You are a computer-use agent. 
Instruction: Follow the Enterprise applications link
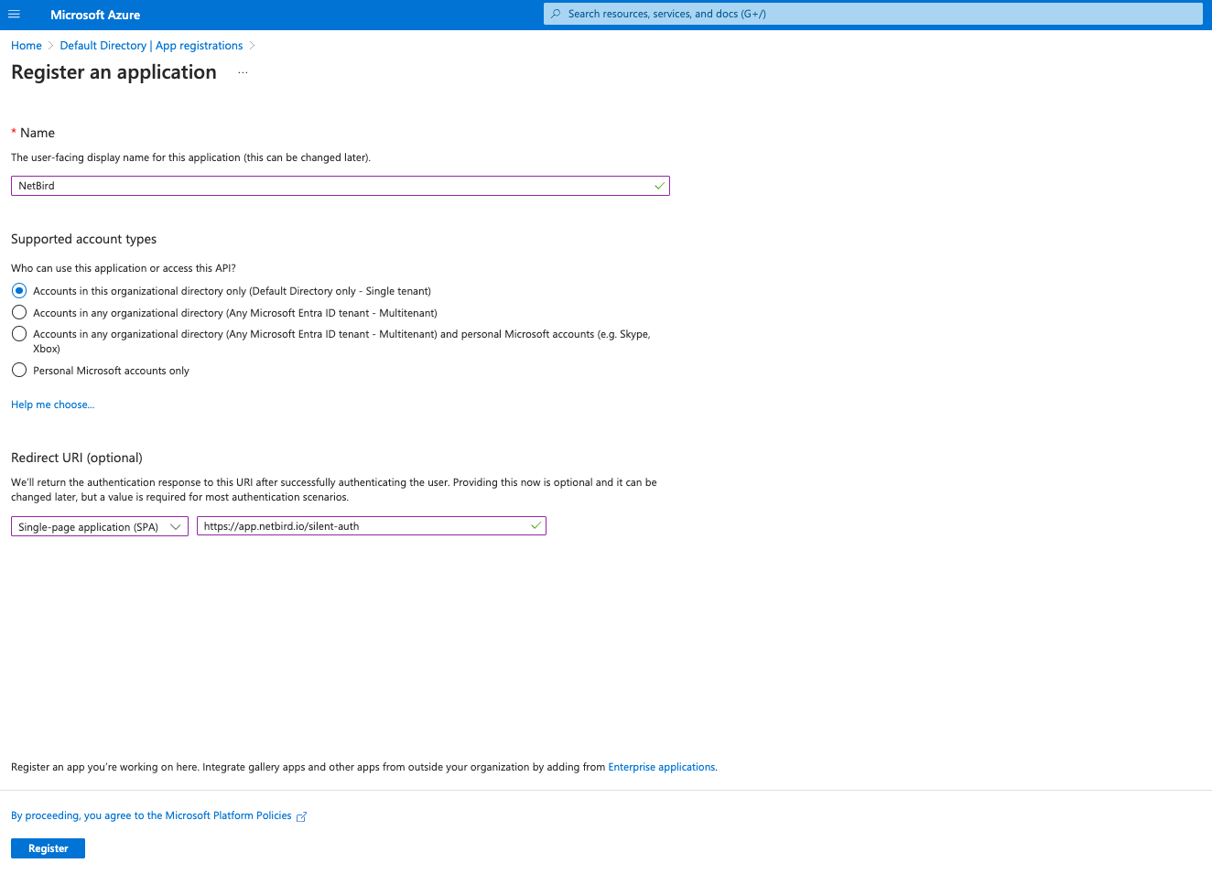click(x=661, y=766)
